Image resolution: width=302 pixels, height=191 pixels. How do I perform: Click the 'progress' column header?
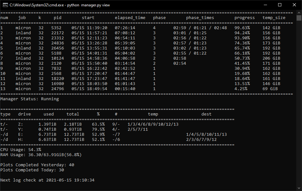pos(244,18)
